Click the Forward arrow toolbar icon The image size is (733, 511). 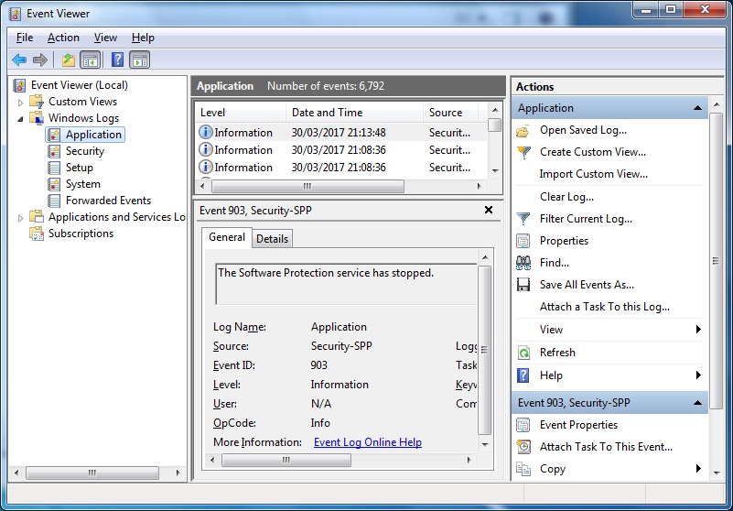pyautogui.click(x=40, y=60)
